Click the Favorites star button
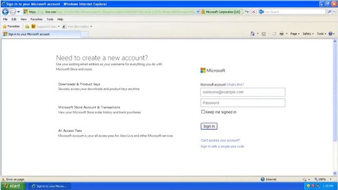Image resolution: width=338 pixels, height=190 pixels. click(x=11, y=26)
